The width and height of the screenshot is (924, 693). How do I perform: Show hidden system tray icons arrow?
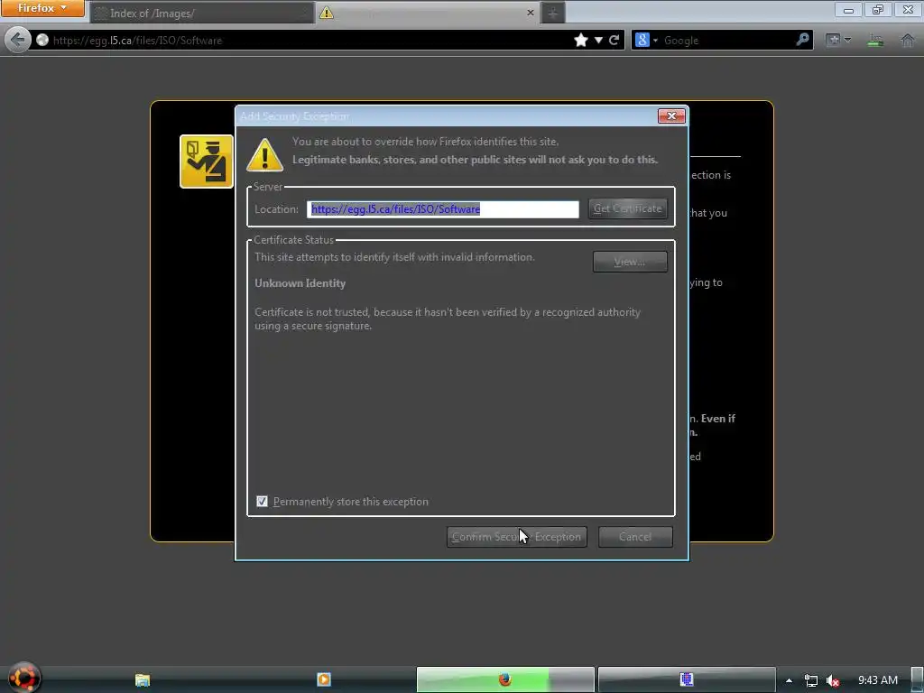tap(789, 680)
